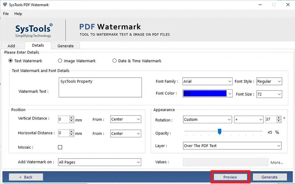Open the Font Size dropdown showing 72
Image resolution: width=295 pixels, height=184 pixels.
pyautogui.click(x=269, y=94)
